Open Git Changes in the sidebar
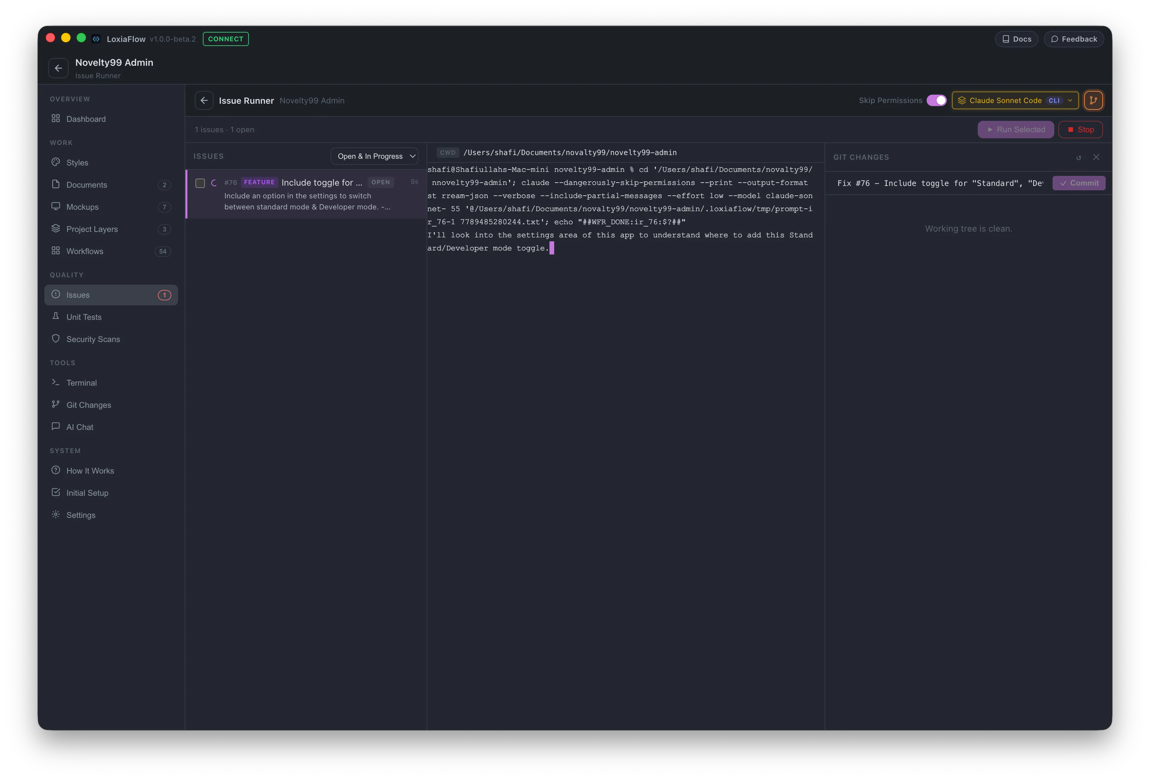The width and height of the screenshot is (1150, 780). point(111,405)
